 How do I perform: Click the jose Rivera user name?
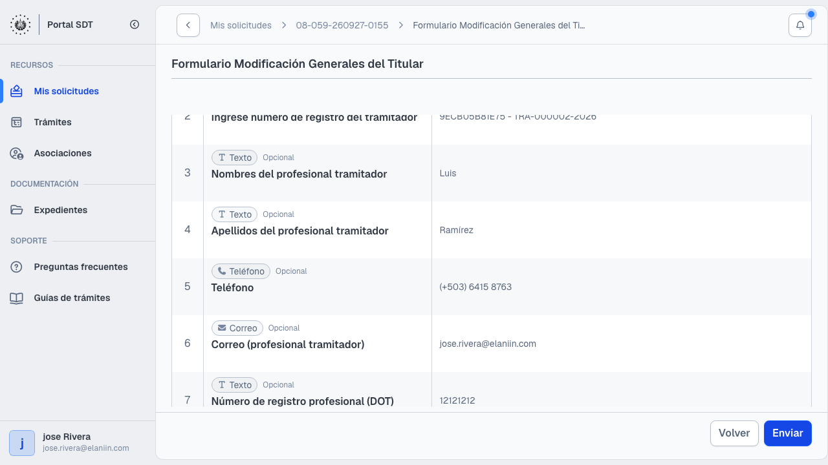pyautogui.click(x=67, y=437)
